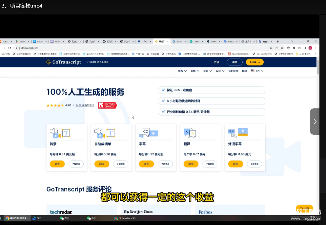Screen dimensions: 326x225
Task: Click 了解更多 on the 自动成绩单 card
Action: pos(121,164)
